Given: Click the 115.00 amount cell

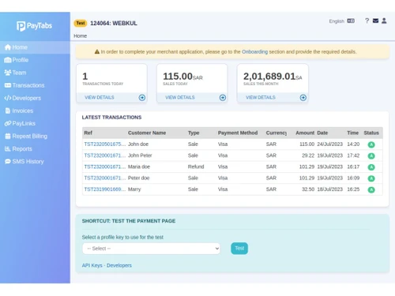Looking at the screenshot, I should [x=307, y=144].
